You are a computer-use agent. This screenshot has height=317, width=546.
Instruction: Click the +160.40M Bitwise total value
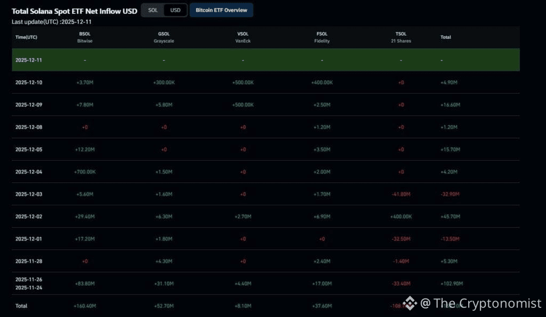pos(84,306)
